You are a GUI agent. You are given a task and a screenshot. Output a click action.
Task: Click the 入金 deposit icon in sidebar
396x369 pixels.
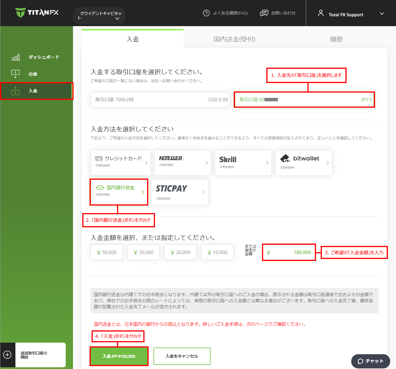tap(15, 91)
